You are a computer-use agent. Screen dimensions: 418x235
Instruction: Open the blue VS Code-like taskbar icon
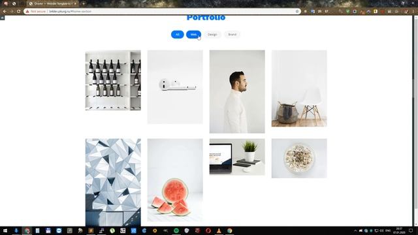pos(133,230)
